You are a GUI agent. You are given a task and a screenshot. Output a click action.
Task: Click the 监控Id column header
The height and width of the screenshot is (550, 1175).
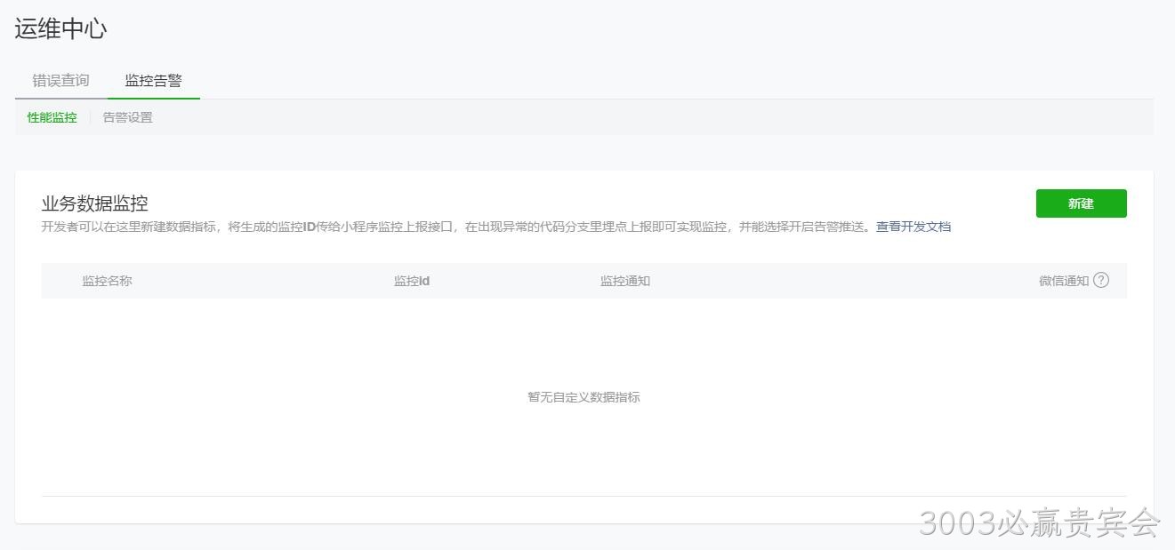(412, 281)
